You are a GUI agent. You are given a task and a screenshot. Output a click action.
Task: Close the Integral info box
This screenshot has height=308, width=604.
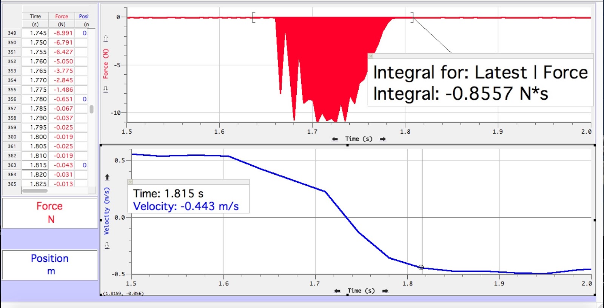click(371, 56)
